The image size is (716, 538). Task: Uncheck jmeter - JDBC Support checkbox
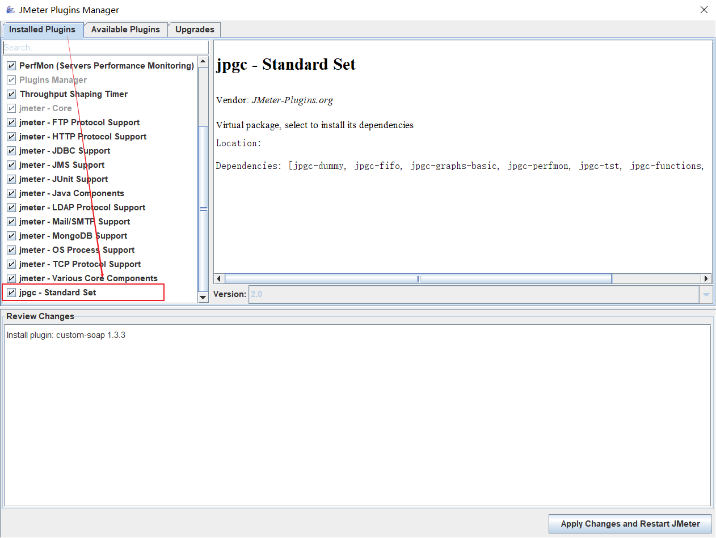click(x=11, y=151)
